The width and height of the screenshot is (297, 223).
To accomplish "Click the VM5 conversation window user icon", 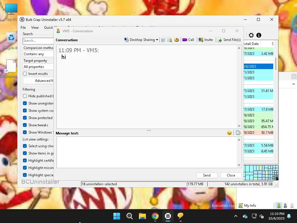I will tap(58, 31).
